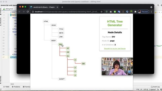Go forward in the browser

tap(24, 12)
